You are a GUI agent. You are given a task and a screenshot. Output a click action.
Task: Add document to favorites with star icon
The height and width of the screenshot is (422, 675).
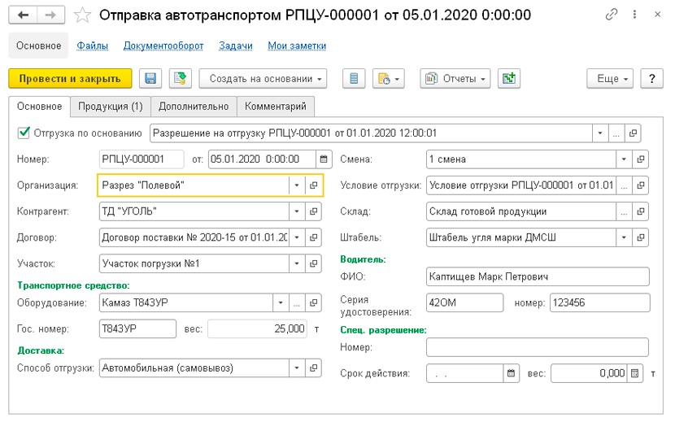pyautogui.click(x=82, y=15)
